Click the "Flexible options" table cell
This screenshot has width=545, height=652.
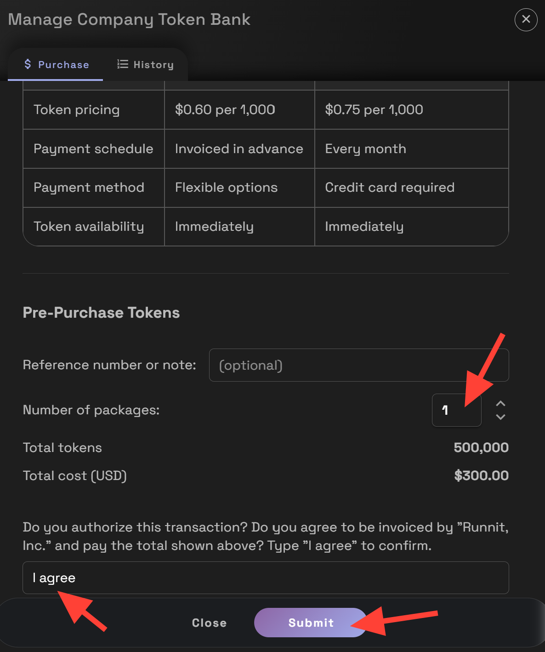[x=226, y=187]
